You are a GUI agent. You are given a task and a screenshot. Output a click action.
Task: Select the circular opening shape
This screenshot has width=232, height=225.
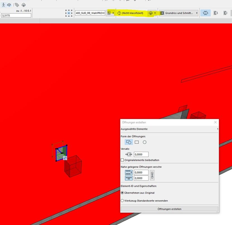tap(145, 142)
